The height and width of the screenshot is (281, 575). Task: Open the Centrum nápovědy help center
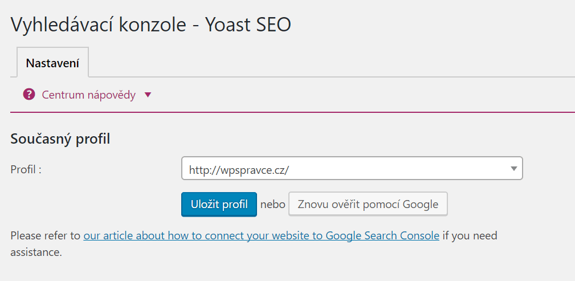(x=87, y=95)
